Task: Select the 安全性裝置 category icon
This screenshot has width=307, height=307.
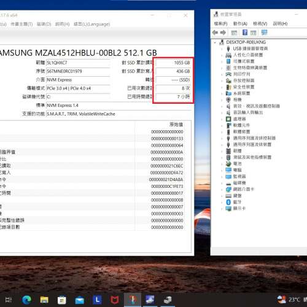Action: [228, 87]
